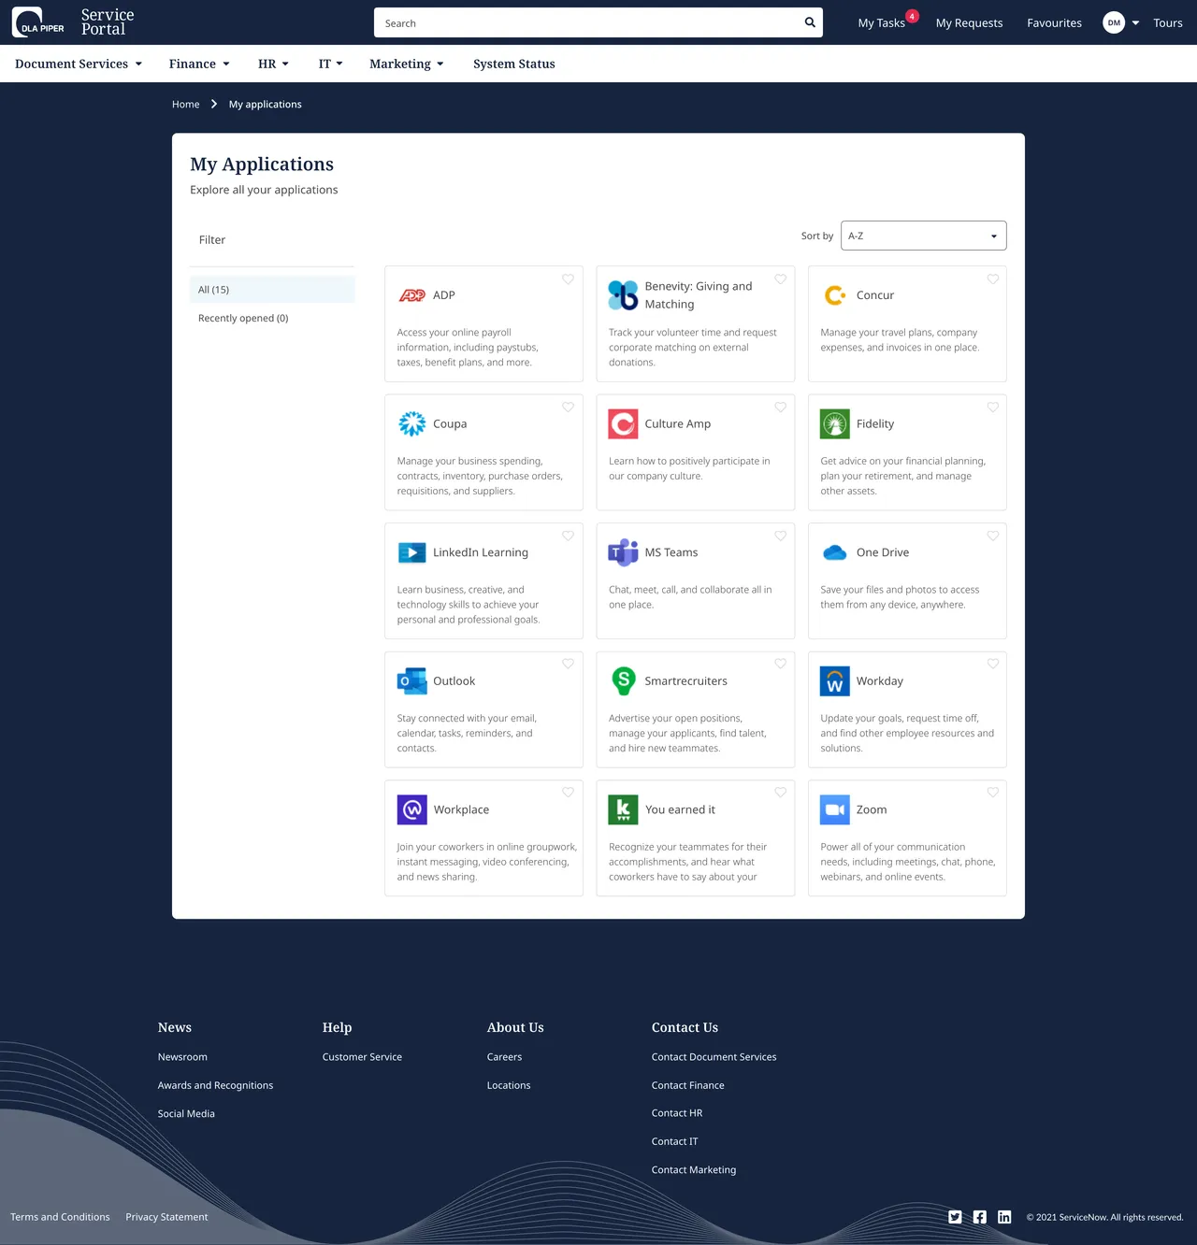
Task: Open Privacy Statement link
Action: (x=166, y=1217)
